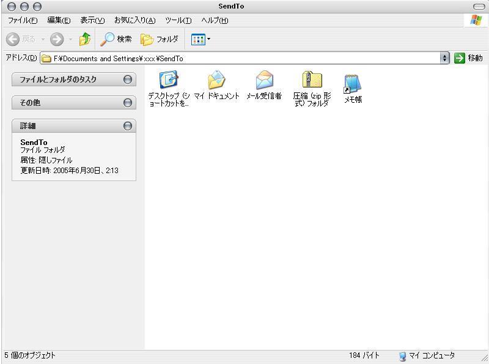Open the ツール(T) menu
The height and width of the screenshot is (364, 489).
tap(178, 20)
